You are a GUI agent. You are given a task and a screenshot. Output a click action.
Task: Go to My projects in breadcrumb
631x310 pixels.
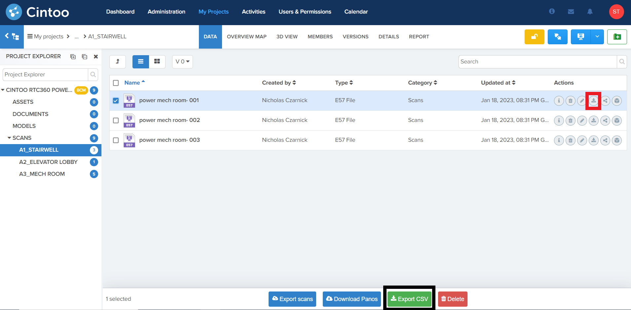(49, 37)
